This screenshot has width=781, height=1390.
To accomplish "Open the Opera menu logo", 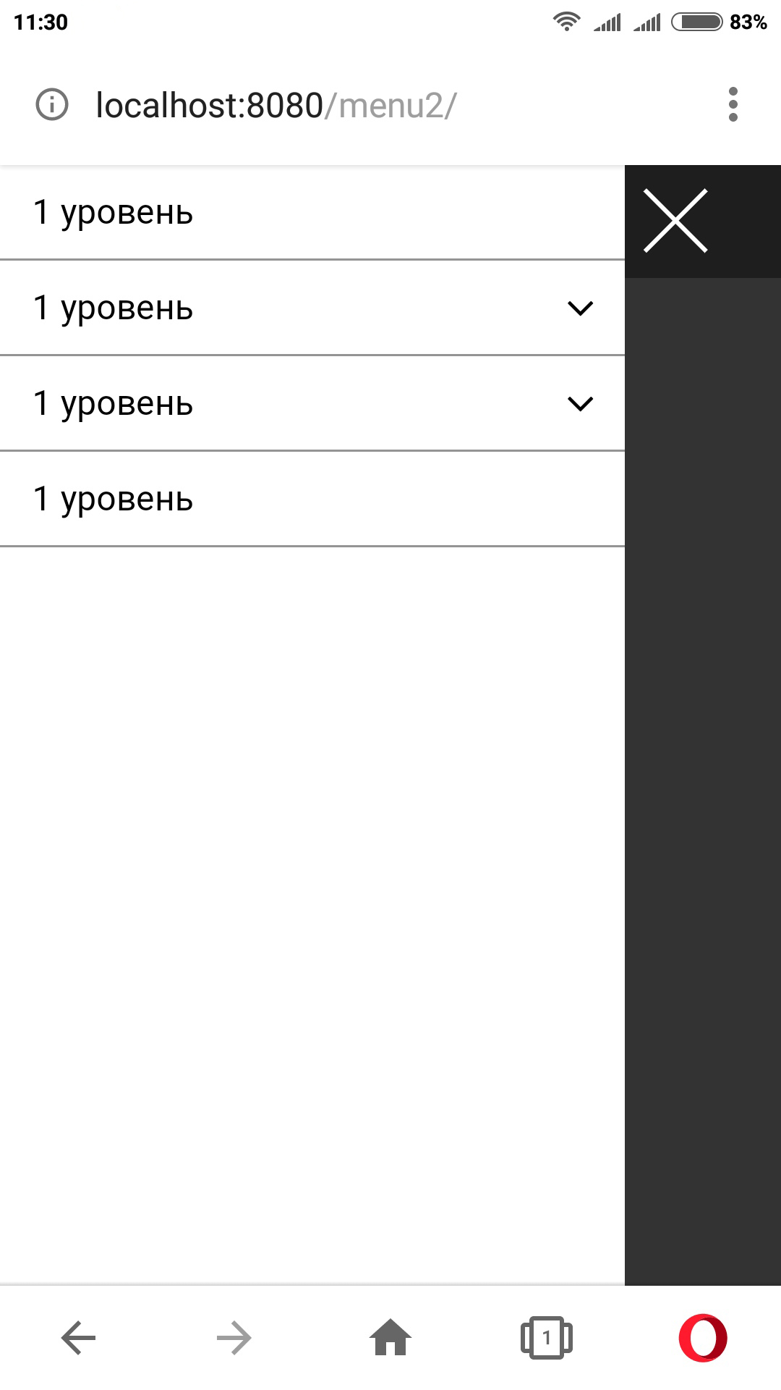I will [x=703, y=1337].
